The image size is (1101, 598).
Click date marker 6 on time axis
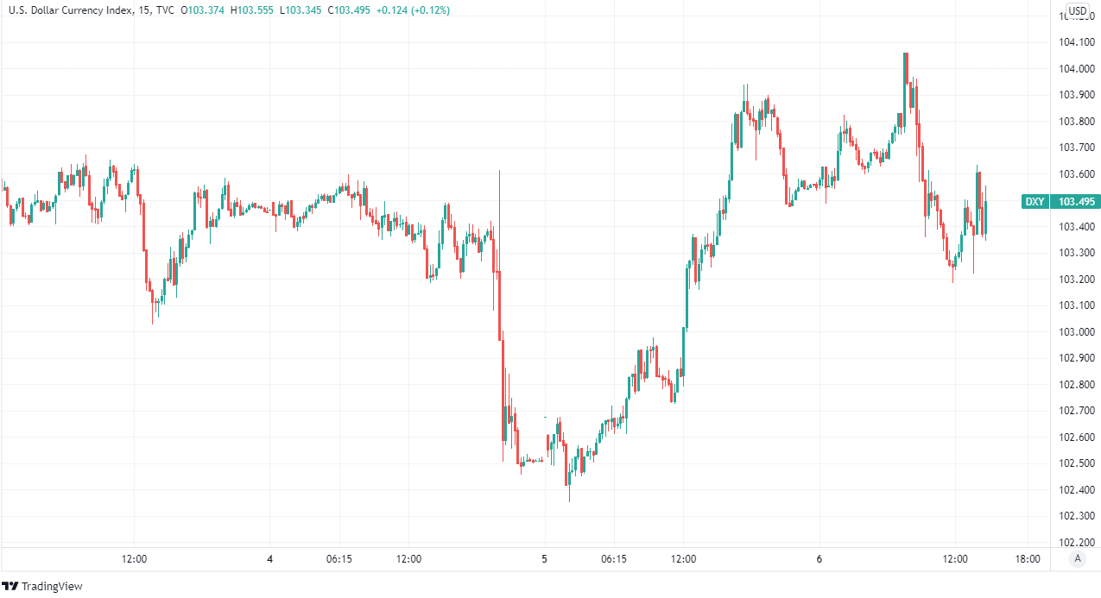[x=819, y=559]
